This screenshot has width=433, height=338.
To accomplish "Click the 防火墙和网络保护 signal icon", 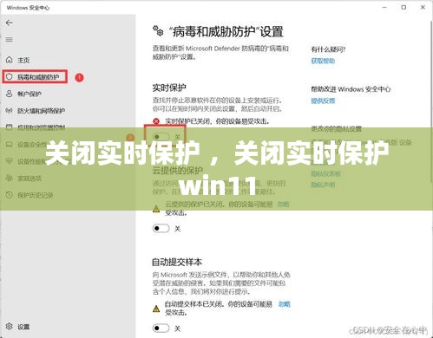I will [10, 110].
